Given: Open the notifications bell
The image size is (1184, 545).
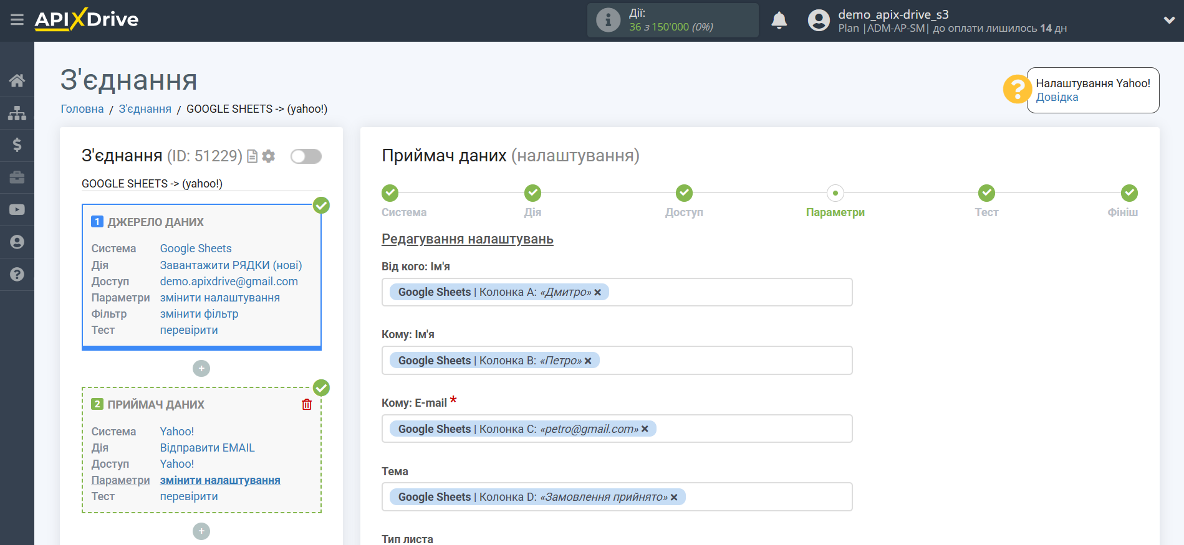Looking at the screenshot, I should click(779, 21).
